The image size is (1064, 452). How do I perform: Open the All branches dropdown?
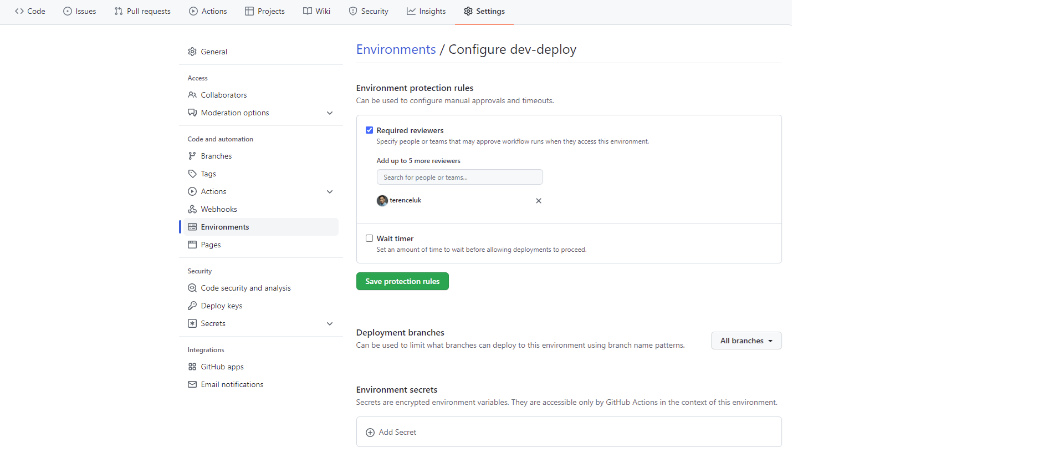[746, 341]
